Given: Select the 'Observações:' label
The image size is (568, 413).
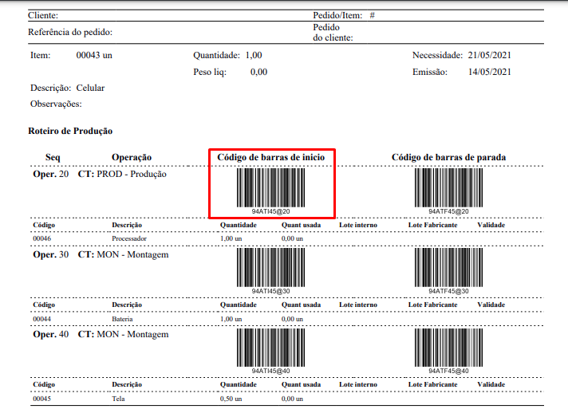Looking at the screenshot, I should click(x=56, y=104).
